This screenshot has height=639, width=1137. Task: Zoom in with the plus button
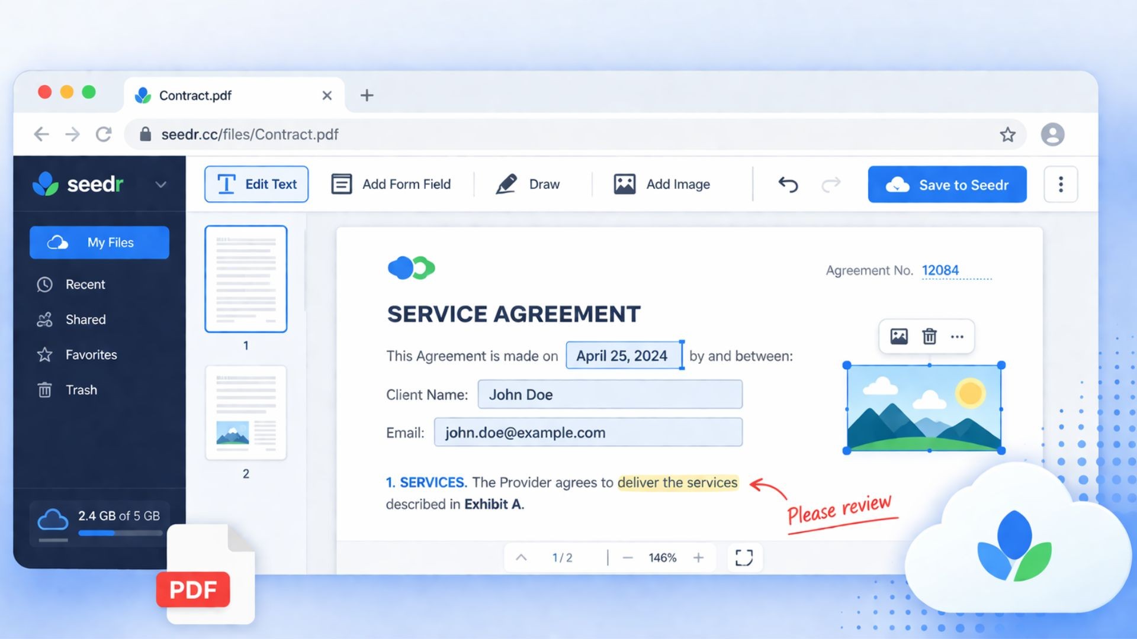point(698,557)
